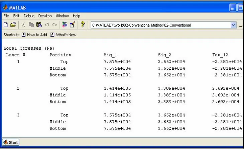
Task: Click the Redo arrow icon
Action: [54, 25]
